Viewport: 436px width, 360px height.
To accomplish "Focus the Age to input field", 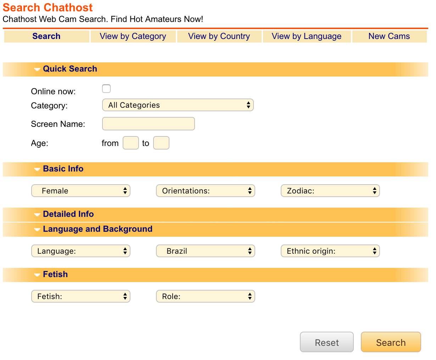I will [x=161, y=143].
